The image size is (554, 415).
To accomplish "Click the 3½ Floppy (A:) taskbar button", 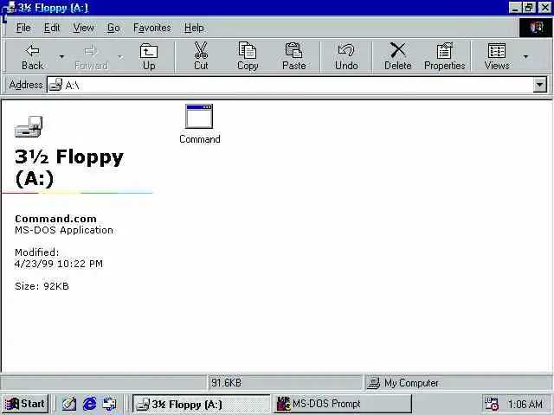I will tap(202, 404).
